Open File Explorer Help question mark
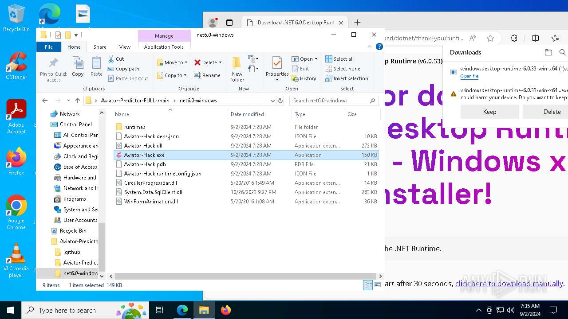 (x=379, y=47)
